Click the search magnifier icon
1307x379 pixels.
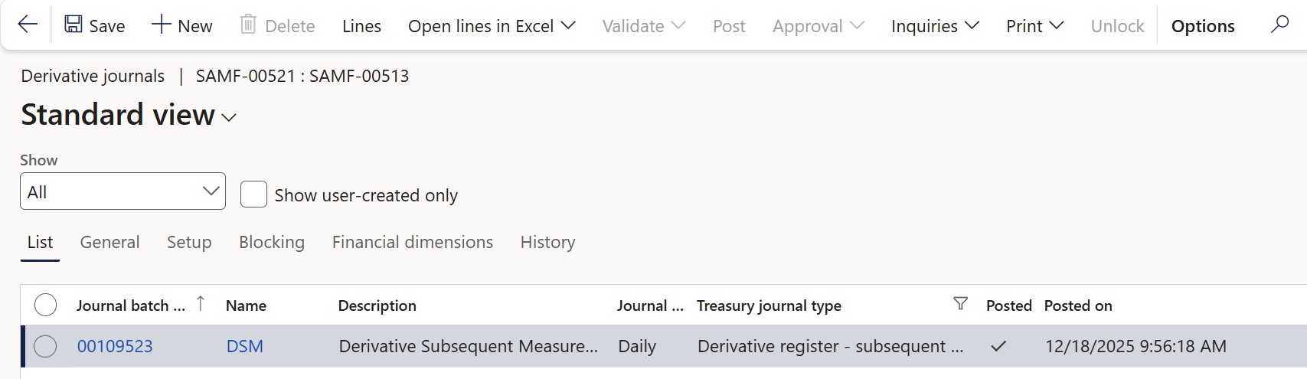1279,25
